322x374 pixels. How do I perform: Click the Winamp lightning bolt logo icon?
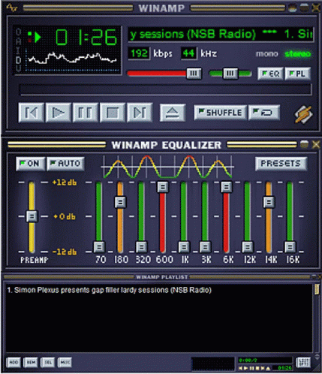point(303,115)
